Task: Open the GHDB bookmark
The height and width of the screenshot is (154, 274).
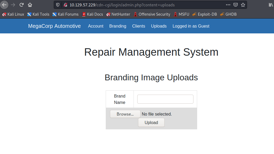Action: (228, 14)
